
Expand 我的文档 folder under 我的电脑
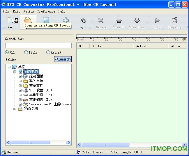(20, 81)
